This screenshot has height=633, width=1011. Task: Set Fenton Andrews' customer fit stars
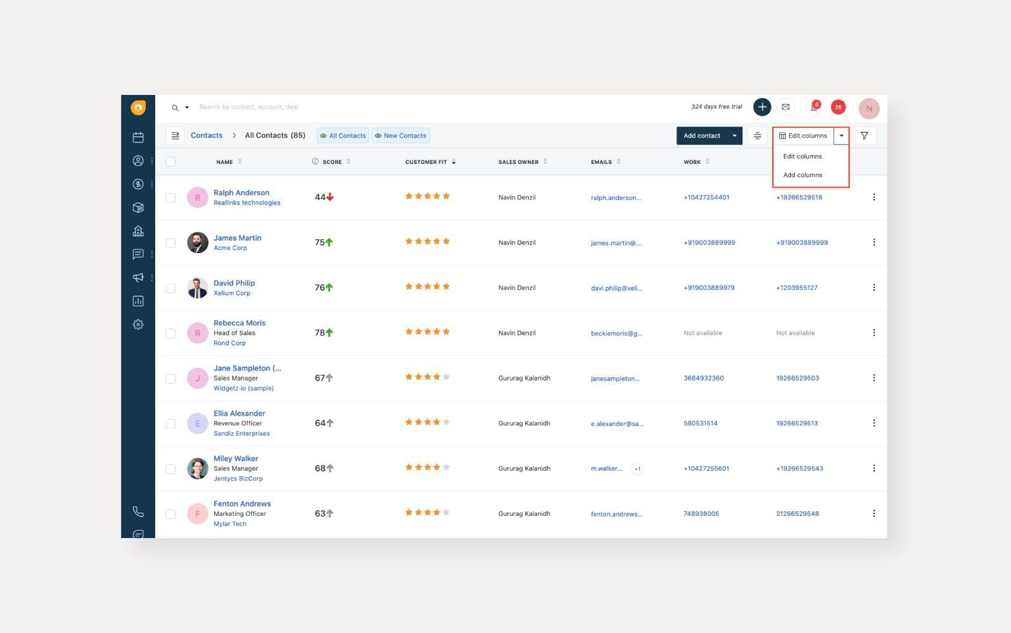[x=428, y=513]
